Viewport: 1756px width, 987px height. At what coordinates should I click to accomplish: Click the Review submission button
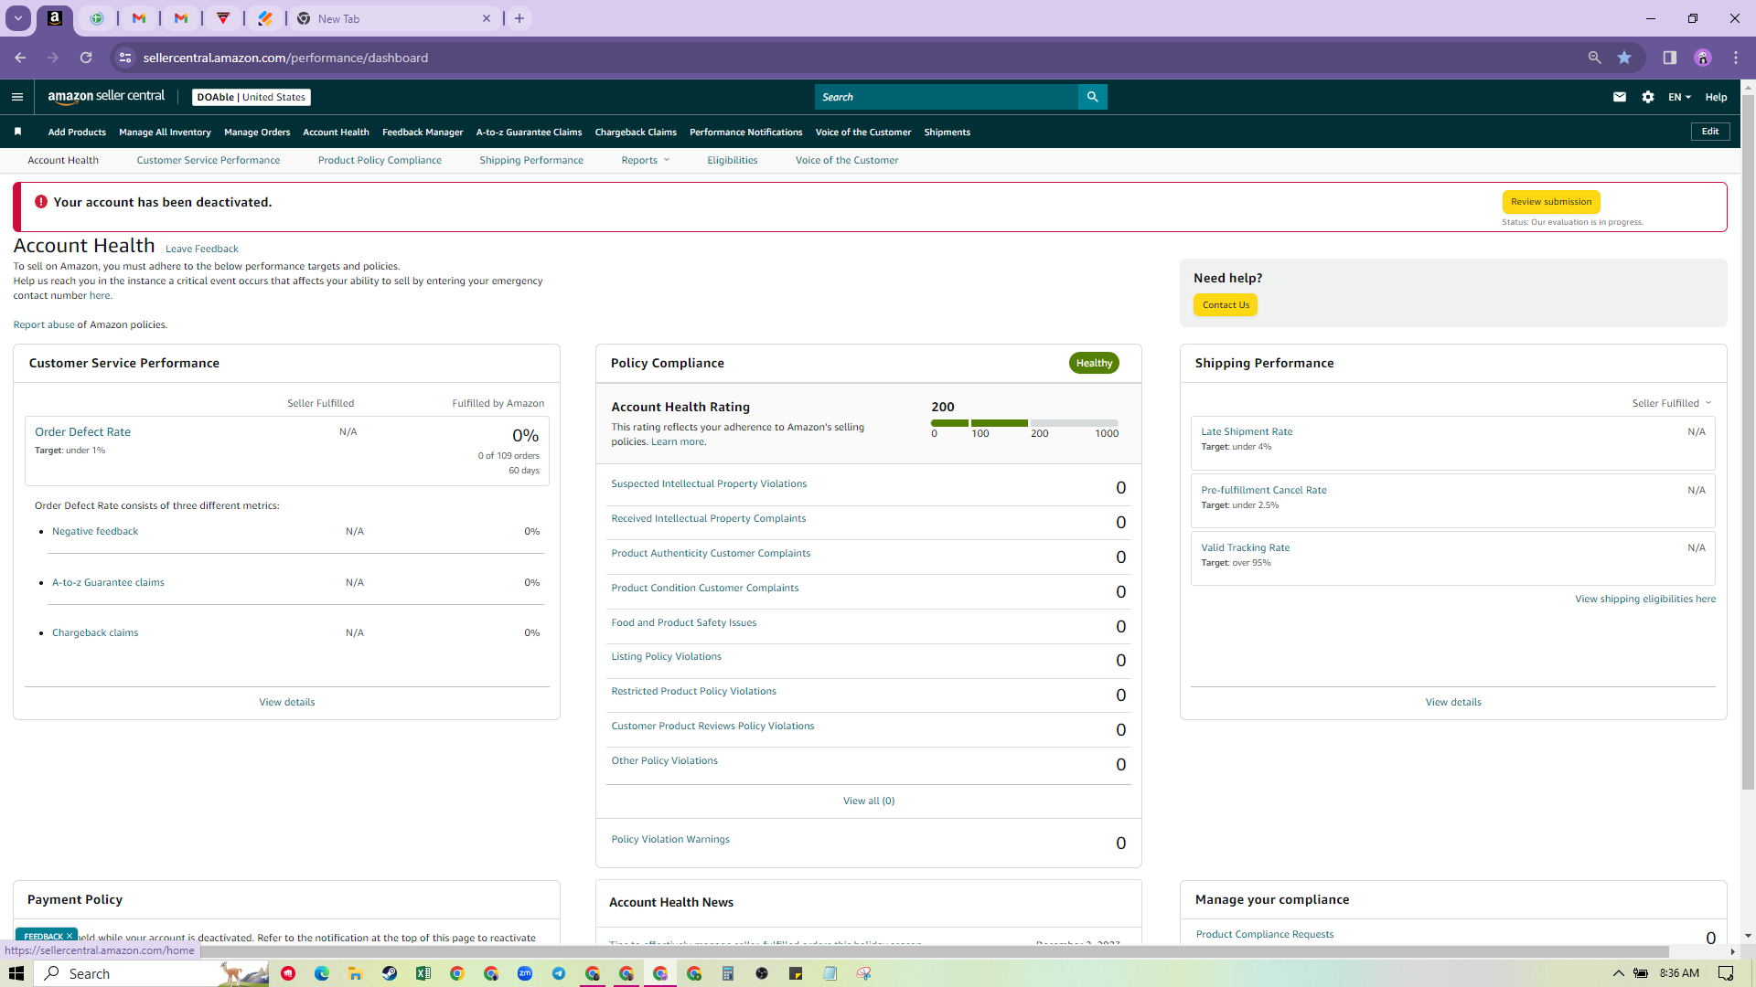[x=1551, y=202]
